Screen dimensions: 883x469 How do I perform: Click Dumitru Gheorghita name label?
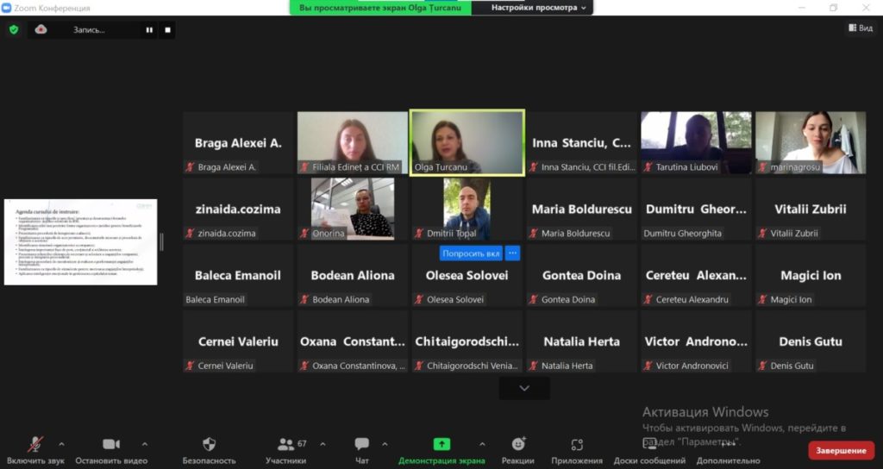683,233
